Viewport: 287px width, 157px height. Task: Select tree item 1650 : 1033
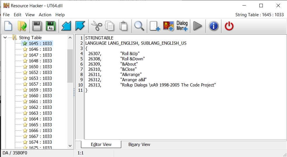(40, 67)
